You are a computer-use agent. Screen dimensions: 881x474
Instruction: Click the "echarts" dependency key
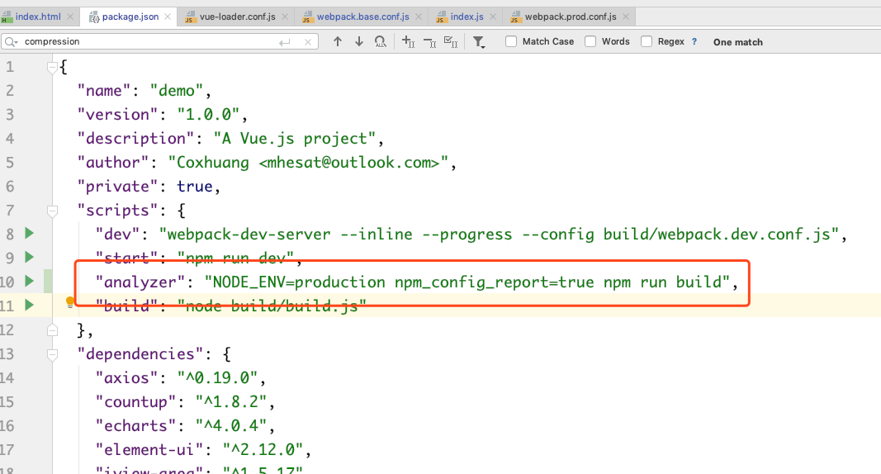tap(135, 426)
